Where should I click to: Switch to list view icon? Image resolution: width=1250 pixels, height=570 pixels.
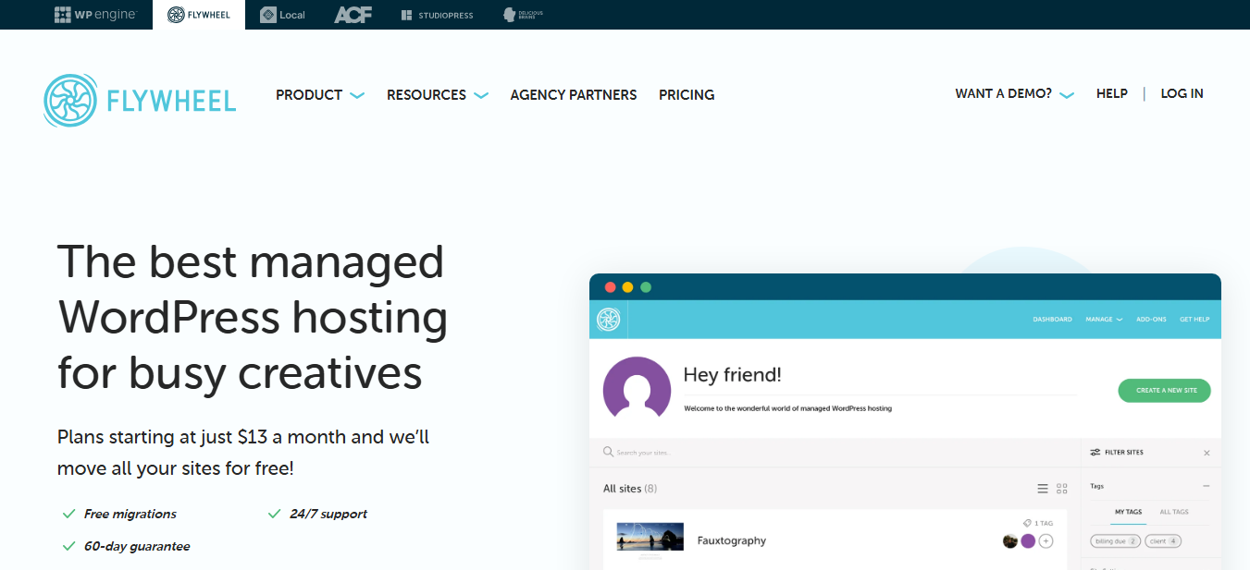pyautogui.click(x=1043, y=489)
